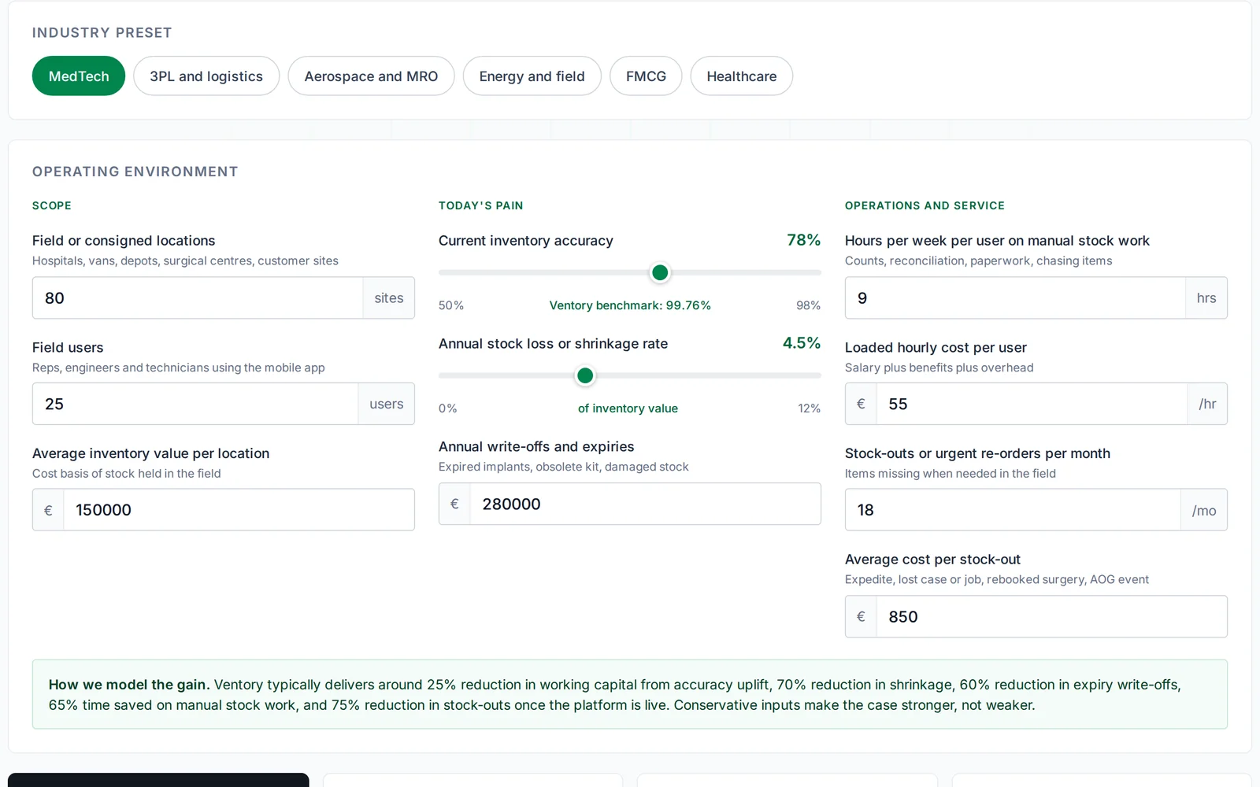The height and width of the screenshot is (787, 1260).
Task: Click the 'users' unit suffix
Action: click(387, 404)
